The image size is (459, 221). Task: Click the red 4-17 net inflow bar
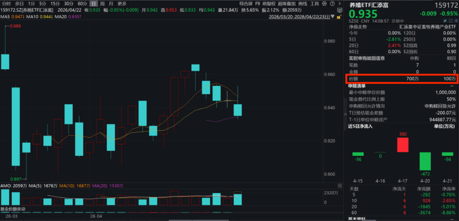[x=403, y=145]
